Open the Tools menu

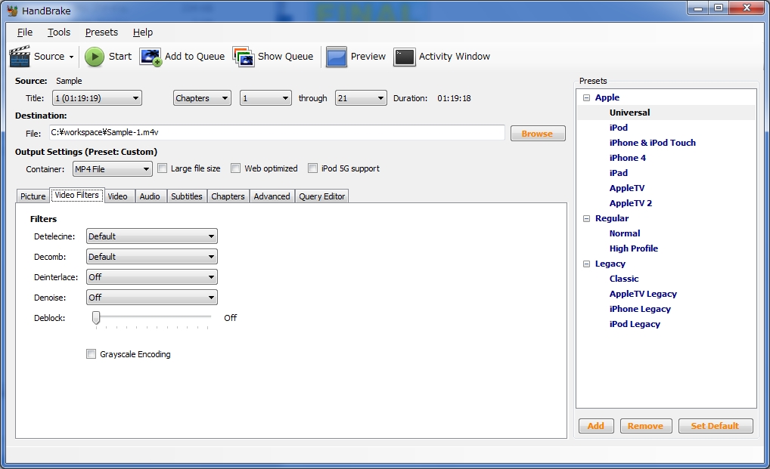click(59, 32)
